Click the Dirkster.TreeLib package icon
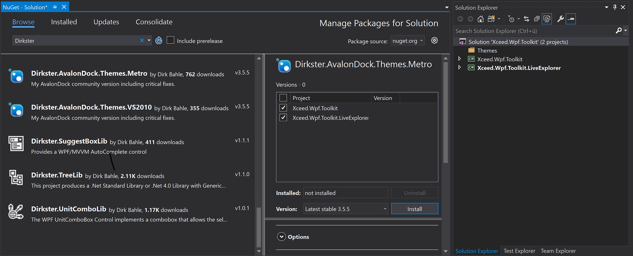This screenshot has width=633, height=256. [16, 177]
